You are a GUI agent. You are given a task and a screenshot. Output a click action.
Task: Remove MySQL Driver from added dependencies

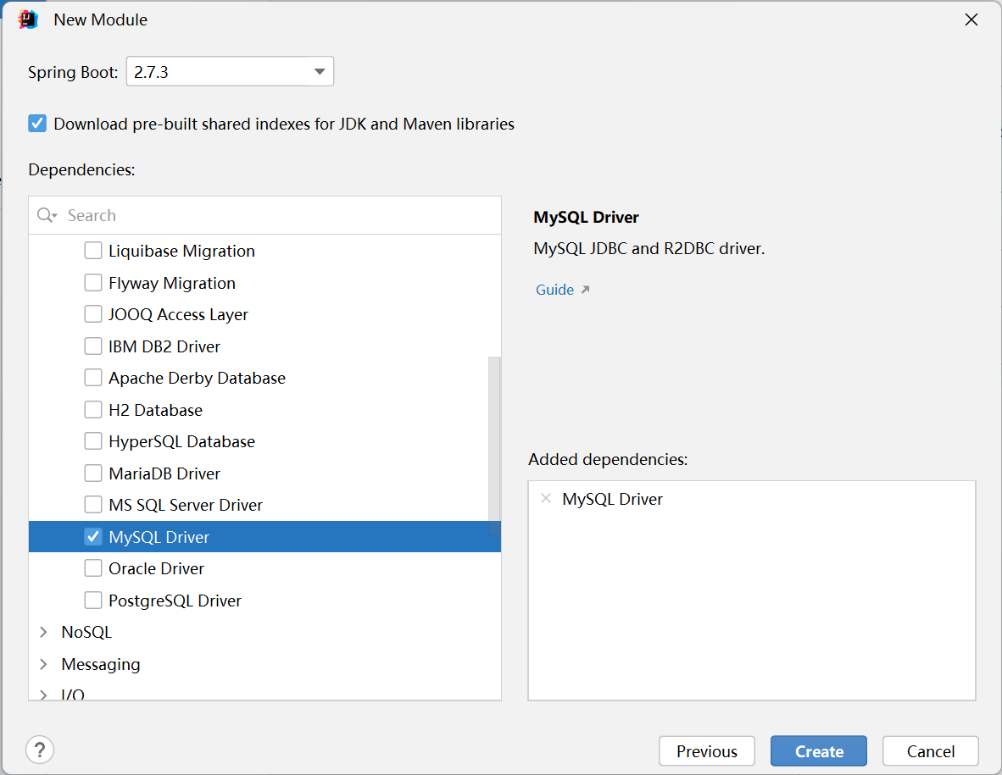546,499
